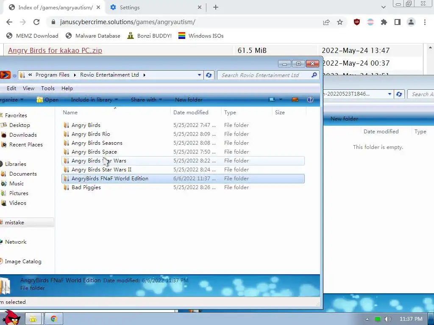Open the MEMZ Download bookmark
The width and height of the screenshot is (434, 325).
tap(32, 36)
